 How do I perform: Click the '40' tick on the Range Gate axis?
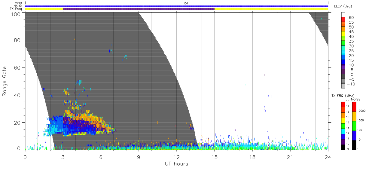[17, 95]
